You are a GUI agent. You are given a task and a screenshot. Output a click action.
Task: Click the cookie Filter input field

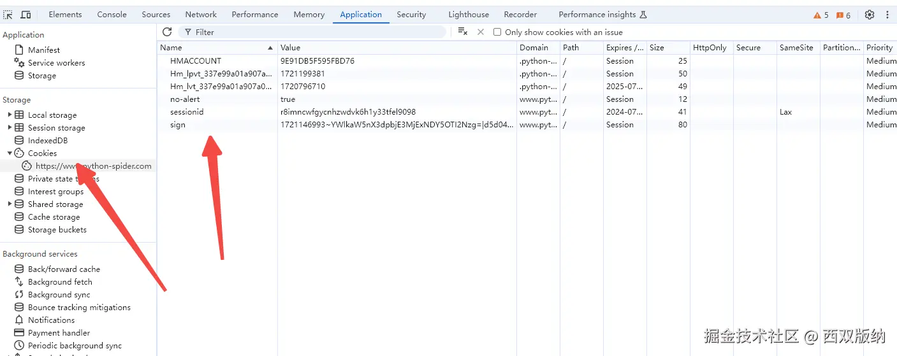[312, 32]
